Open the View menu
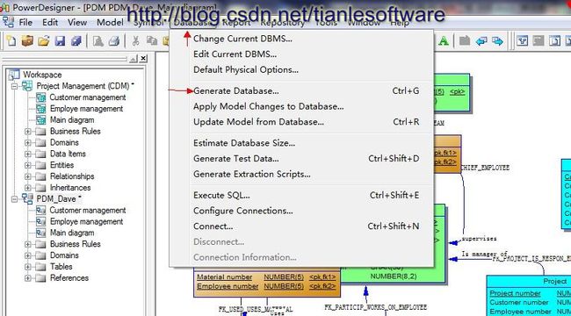Viewport: 571px width, 316px height. [x=77, y=22]
